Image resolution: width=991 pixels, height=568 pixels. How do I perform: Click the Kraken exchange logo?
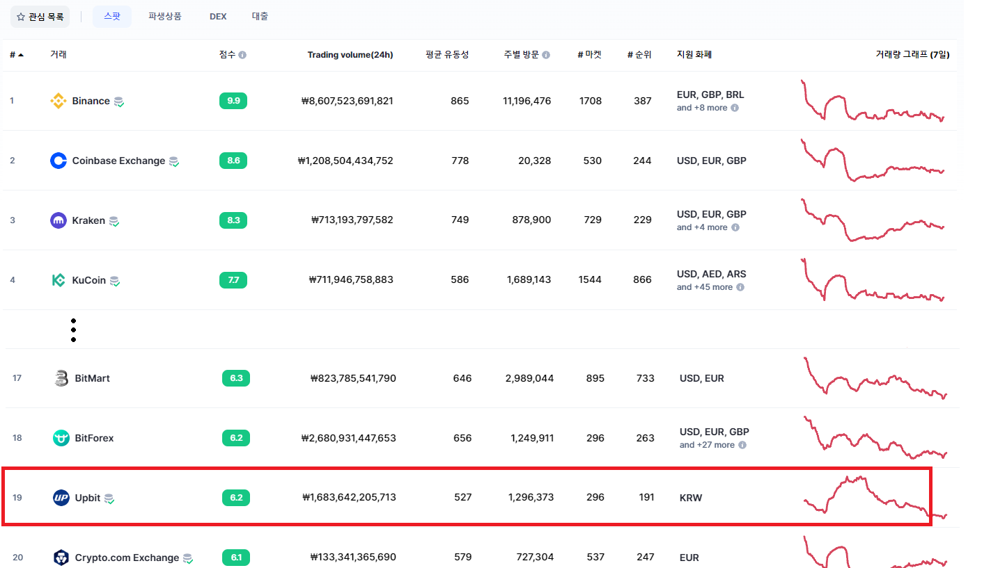[x=58, y=221]
